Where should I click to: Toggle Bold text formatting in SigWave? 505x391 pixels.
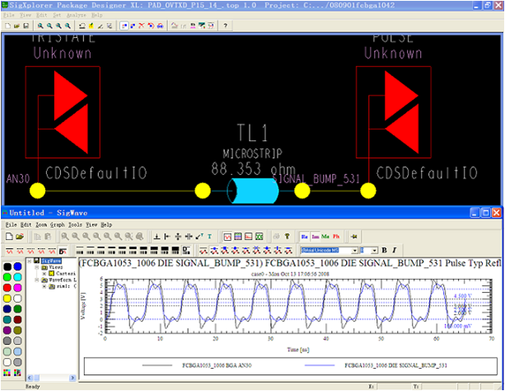click(384, 249)
